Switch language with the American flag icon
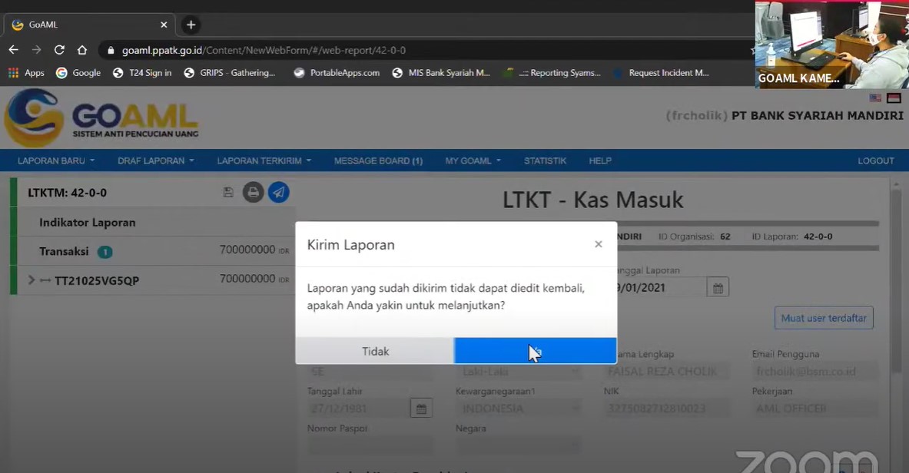 [874, 98]
